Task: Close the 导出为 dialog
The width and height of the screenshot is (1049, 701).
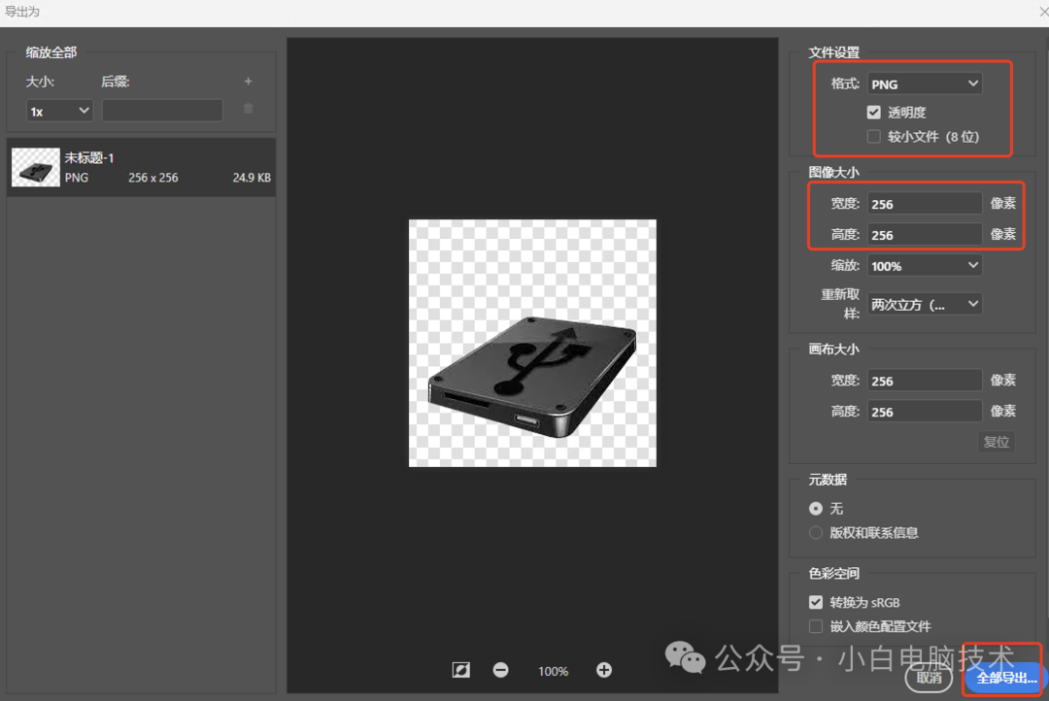Action: (1042, 12)
